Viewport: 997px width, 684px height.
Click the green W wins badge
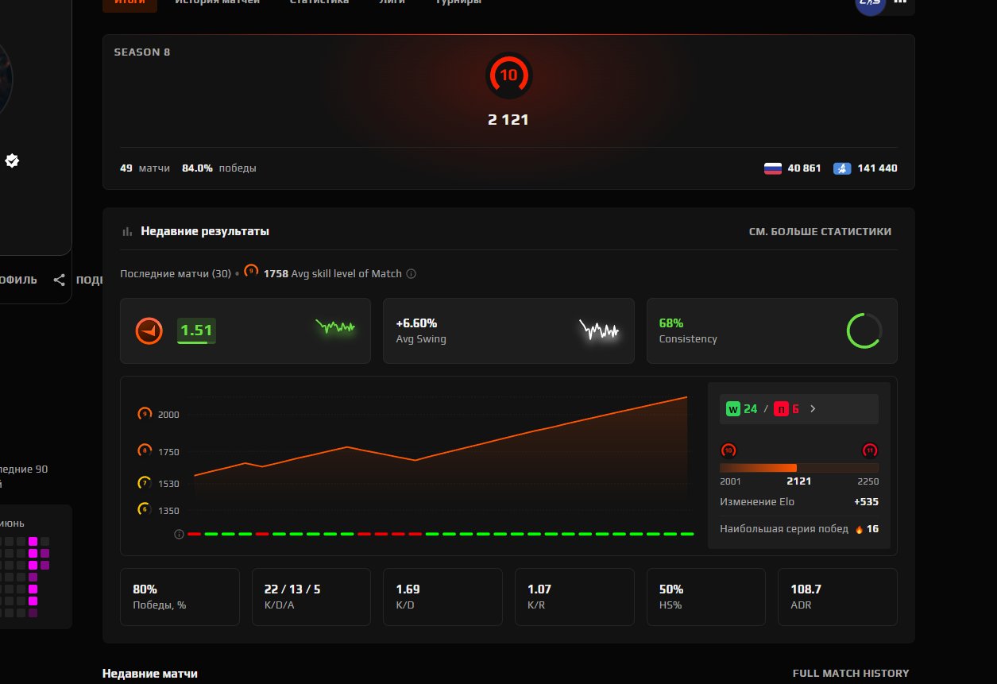click(732, 409)
